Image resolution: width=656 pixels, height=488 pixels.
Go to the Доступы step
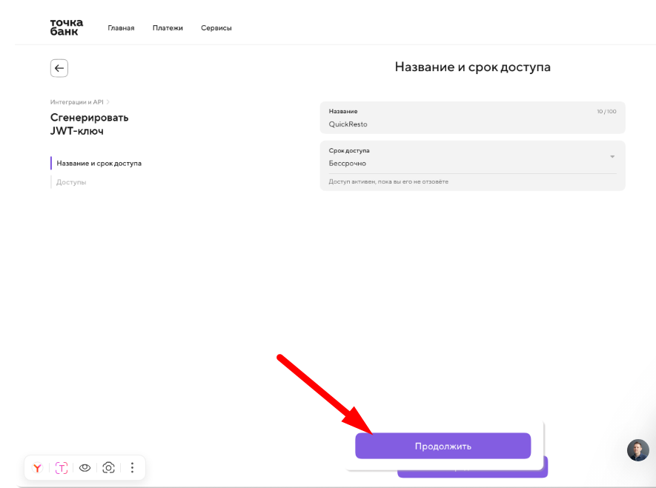pyautogui.click(x=71, y=182)
